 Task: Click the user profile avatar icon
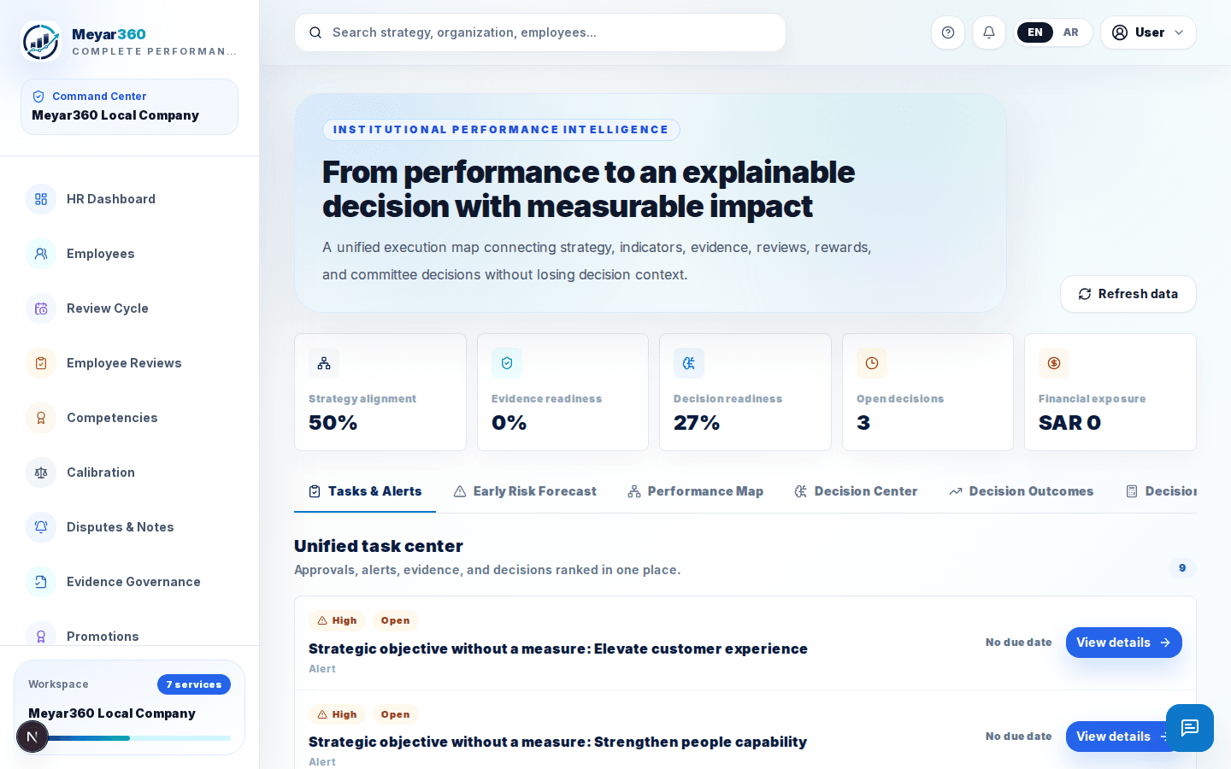coord(1120,32)
